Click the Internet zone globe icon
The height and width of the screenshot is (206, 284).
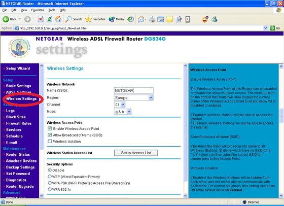pos(244,202)
